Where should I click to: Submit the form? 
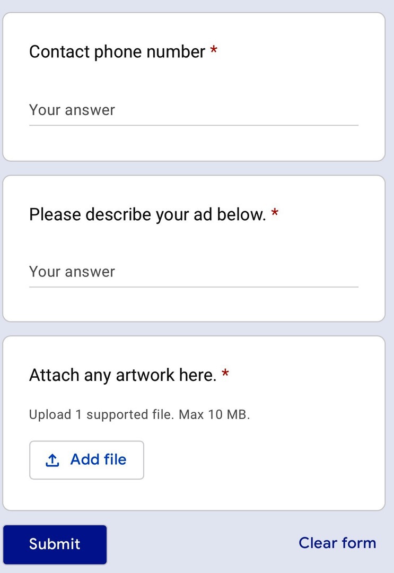pos(55,544)
